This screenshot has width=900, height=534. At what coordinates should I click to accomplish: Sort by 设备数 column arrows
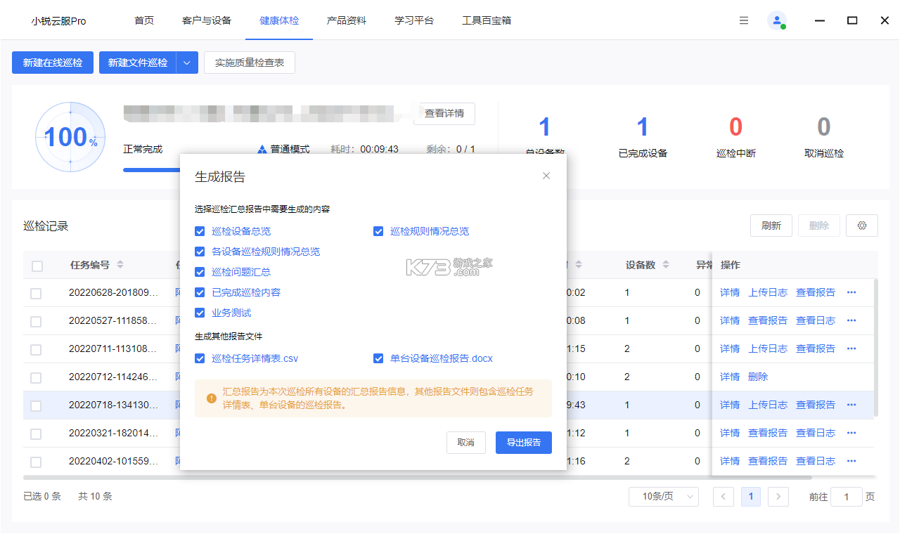tap(665, 265)
